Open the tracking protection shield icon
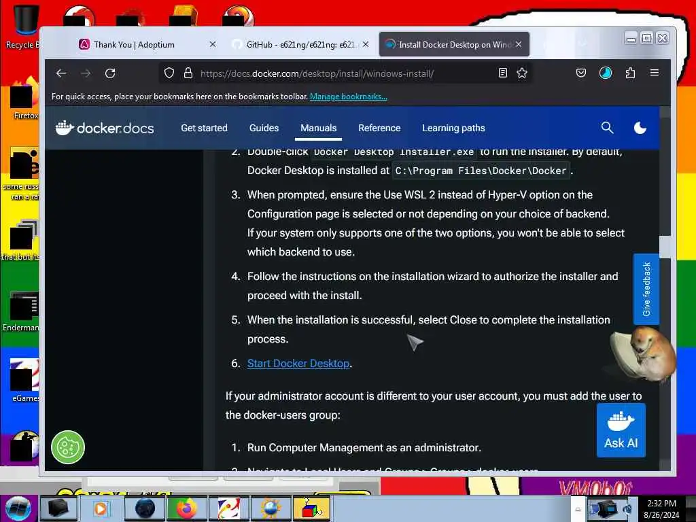The image size is (696, 522). pyautogui.click(x=169, y=73)
